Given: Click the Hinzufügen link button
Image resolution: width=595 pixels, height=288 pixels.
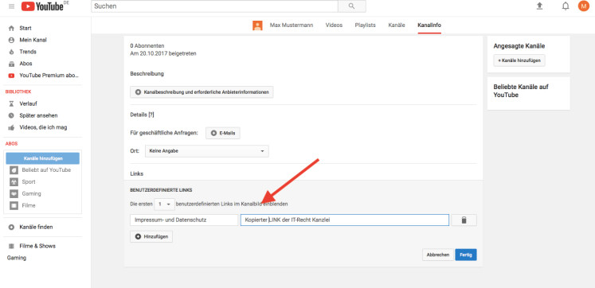Looking at the screenshot, I should coord(151,237).
